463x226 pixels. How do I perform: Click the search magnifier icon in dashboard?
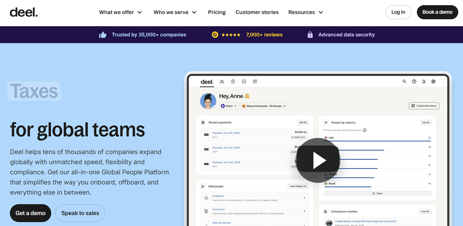point(404,81)
